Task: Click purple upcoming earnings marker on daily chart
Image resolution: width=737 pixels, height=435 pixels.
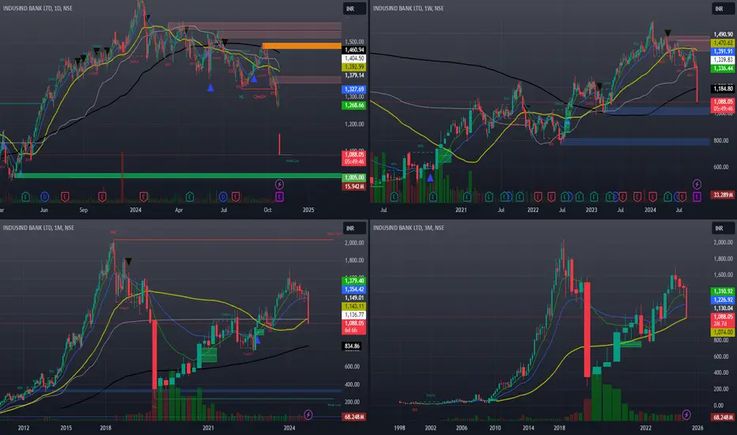Action: (279, 197)
